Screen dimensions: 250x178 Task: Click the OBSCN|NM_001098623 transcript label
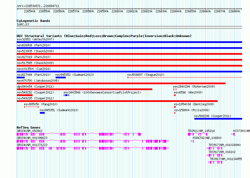click(x=32, y=138)
